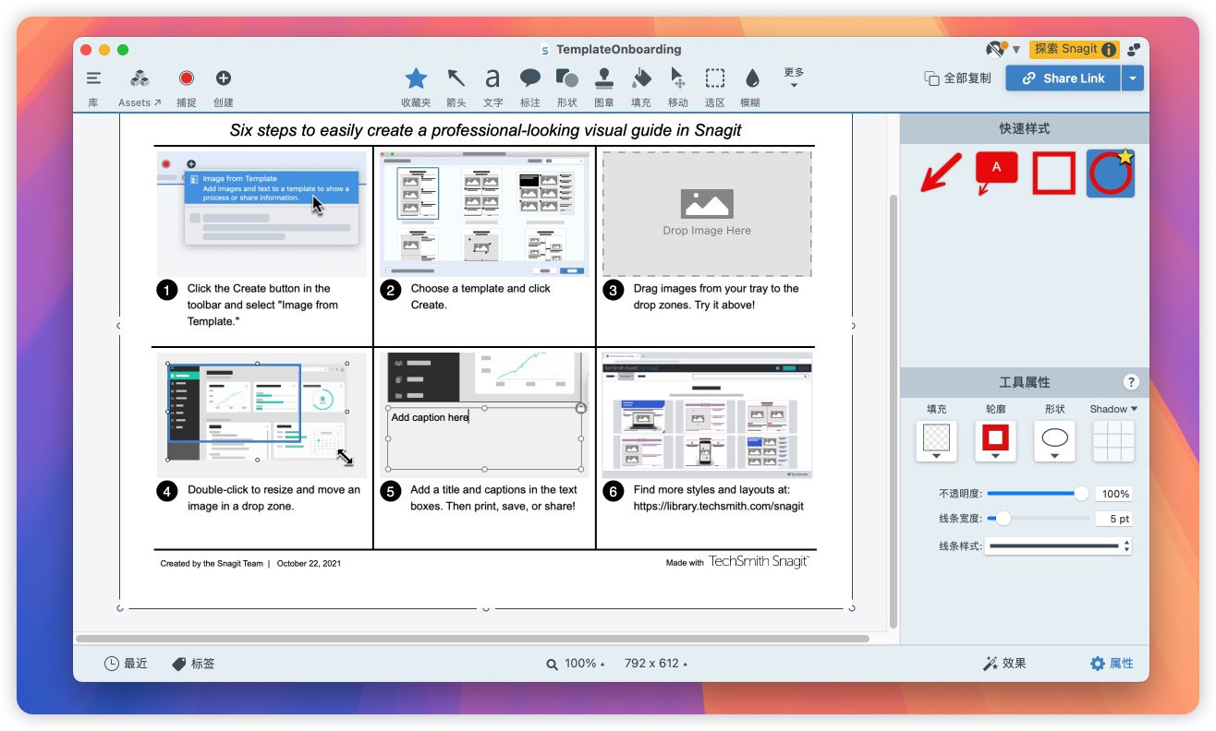1216x731 pixels.
Task: Select the Fill (填充) bucket tool
Action: point(641,87)
